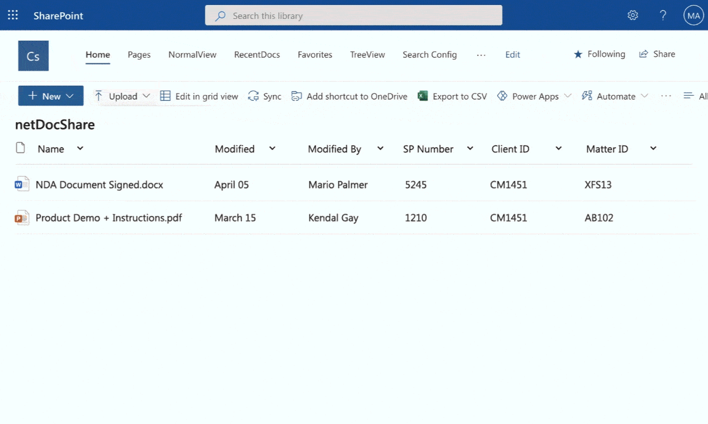Click the Add shortcut to OneDrive icon
This screenshot has height=424, width=708.
(297, 96)
